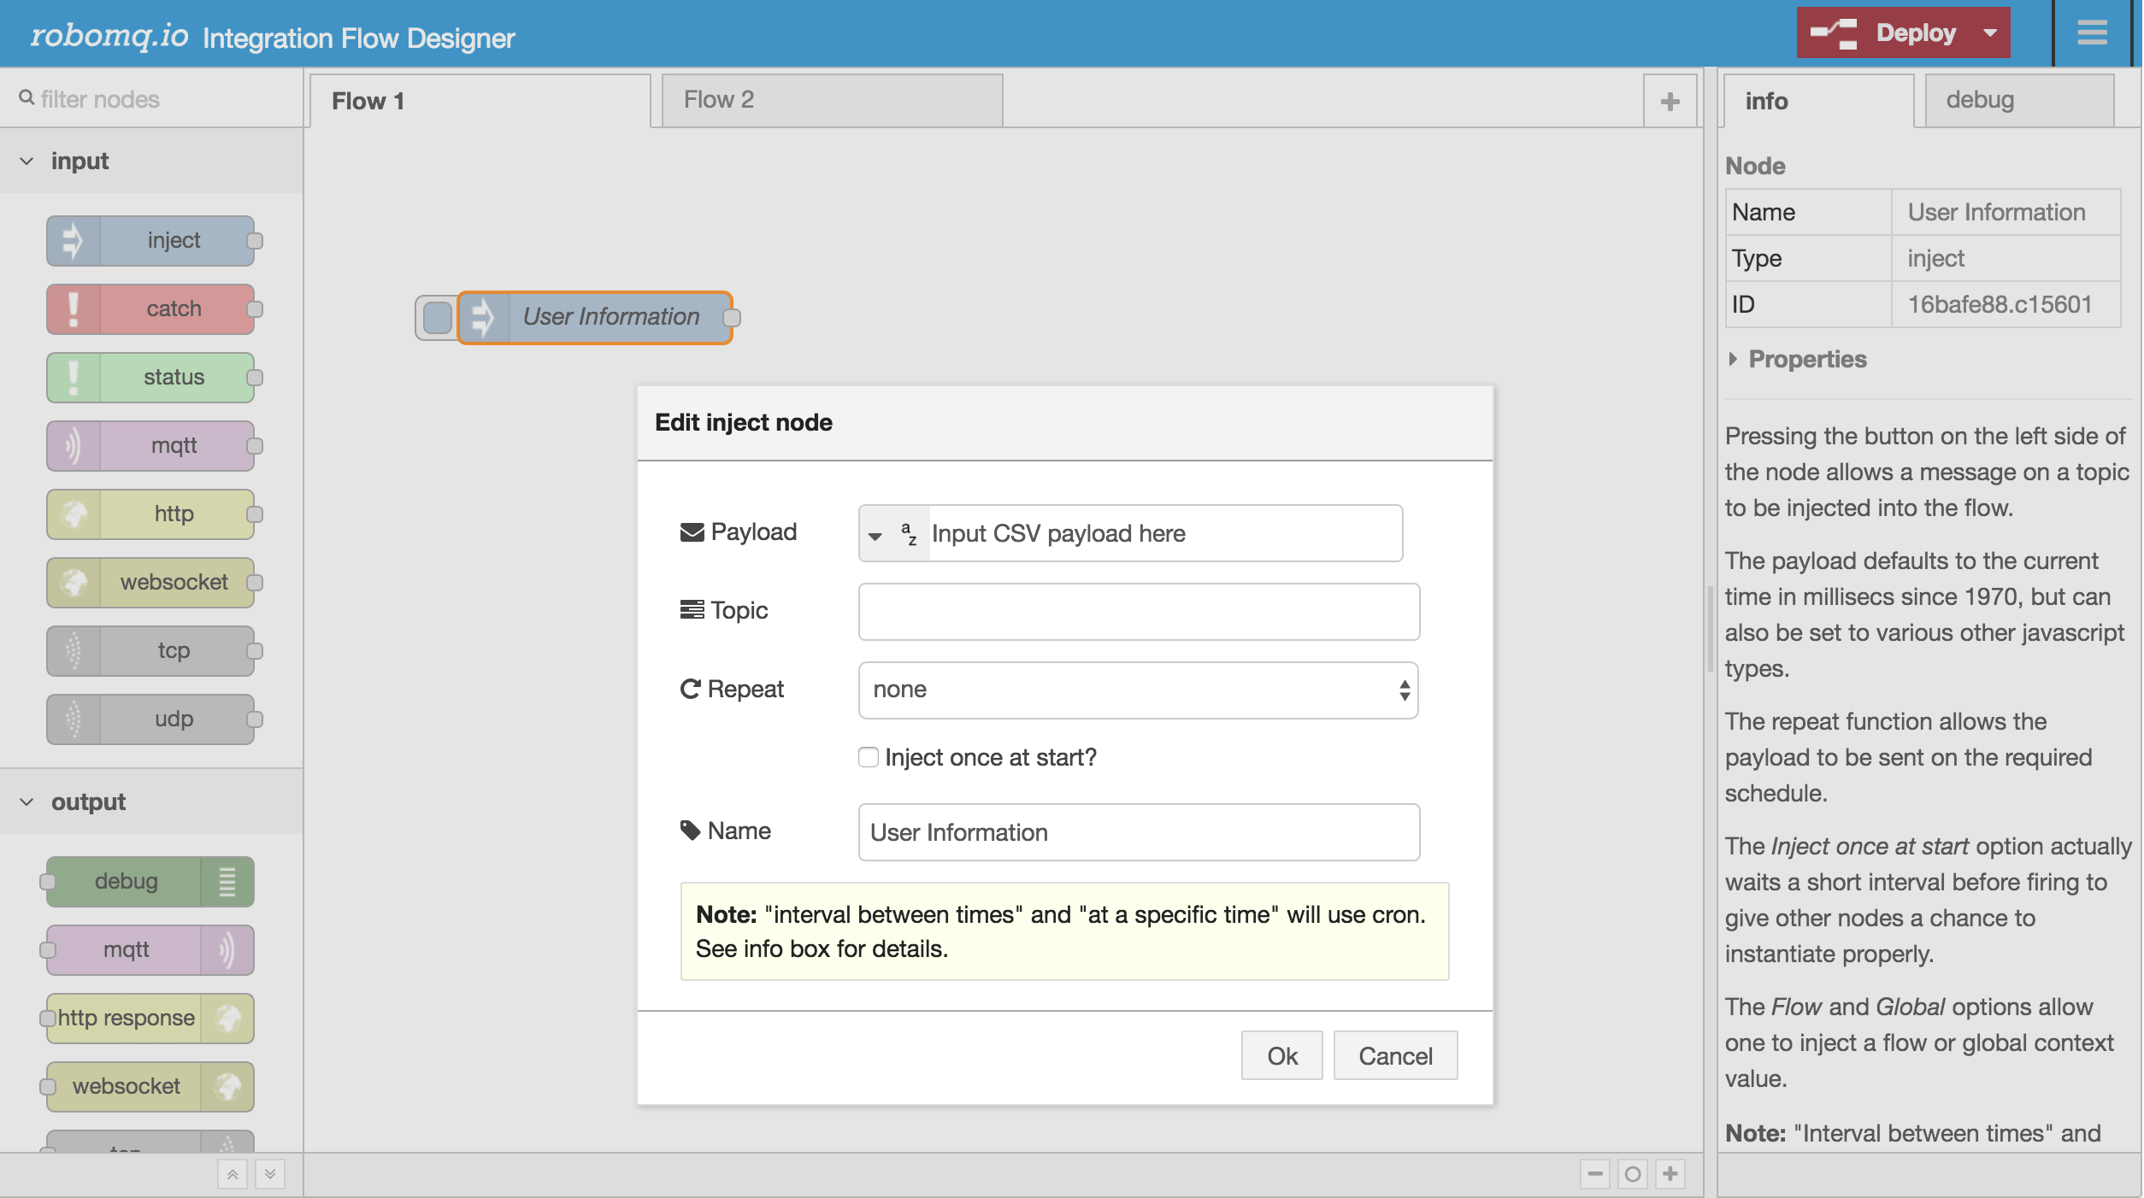Focus the filter nodes search box
2144x1198 pixels.
pyautogui.click(x=152, y=99)
